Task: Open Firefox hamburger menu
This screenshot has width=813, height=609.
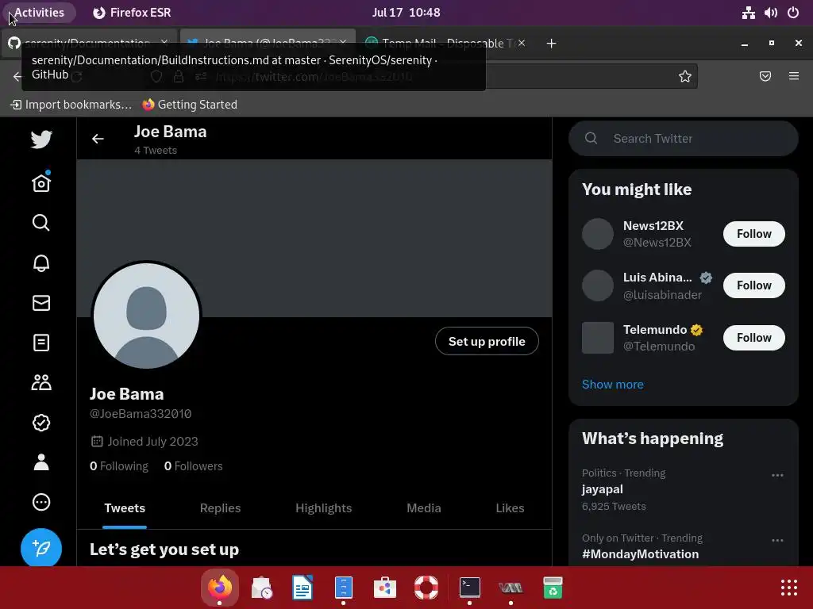Action: click(x=793, y=76)
